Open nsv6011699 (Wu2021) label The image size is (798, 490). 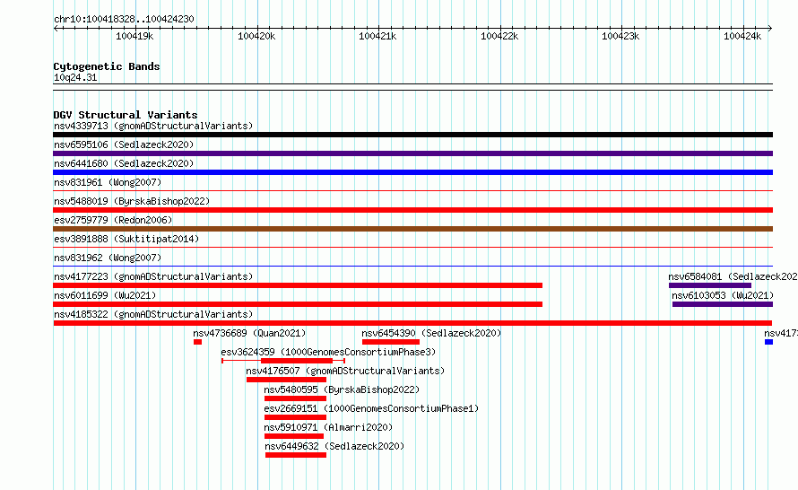click(105, 295)
